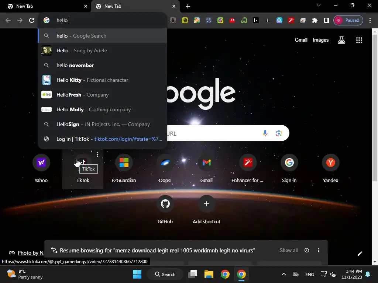378x283 pixels.
Task: Select the "Hello Molly" suggestion
Action: pos(103,109)
